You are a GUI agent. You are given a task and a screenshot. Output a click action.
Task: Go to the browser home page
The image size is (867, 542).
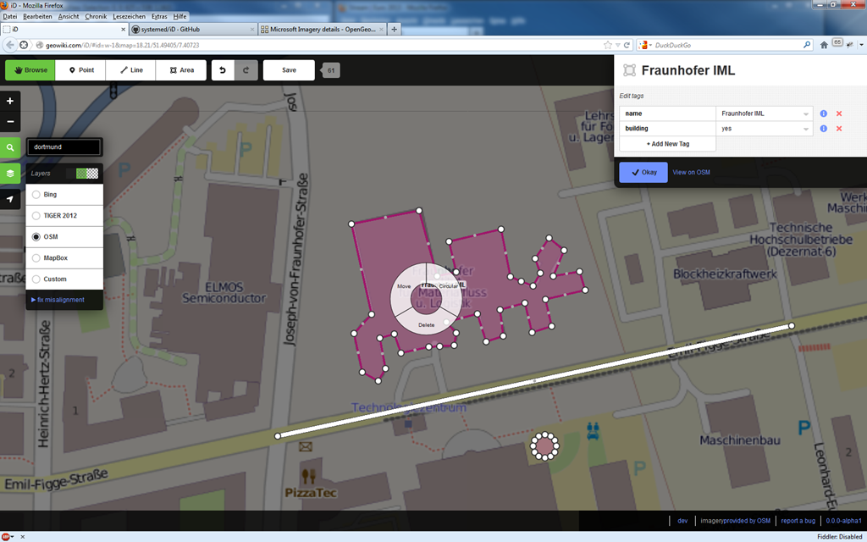(x=824, y=46)
